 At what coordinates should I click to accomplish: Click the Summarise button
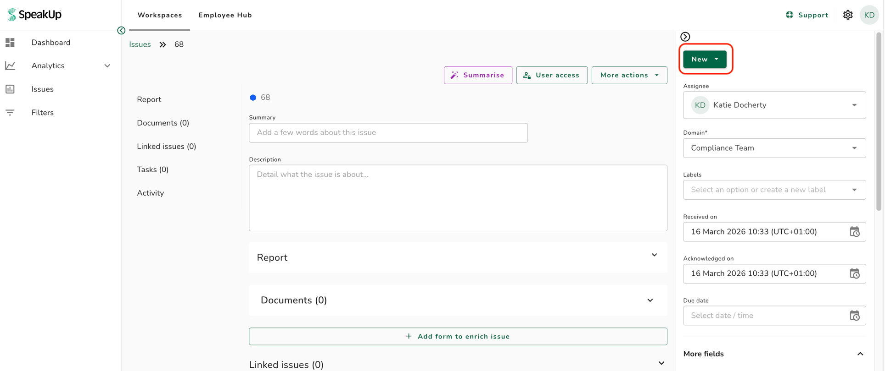tap(478, 75)
